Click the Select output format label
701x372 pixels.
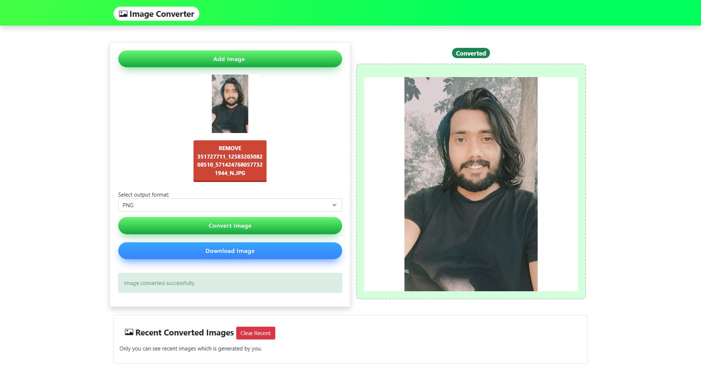tap(143, 195)
